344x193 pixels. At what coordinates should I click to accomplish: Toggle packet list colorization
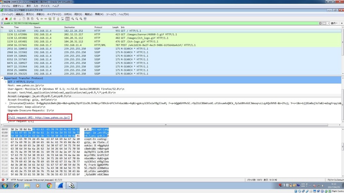(68, 19)
